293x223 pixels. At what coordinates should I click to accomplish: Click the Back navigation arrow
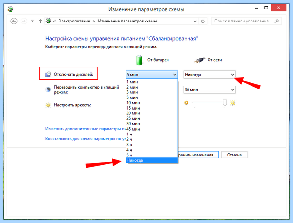[14, 21]
